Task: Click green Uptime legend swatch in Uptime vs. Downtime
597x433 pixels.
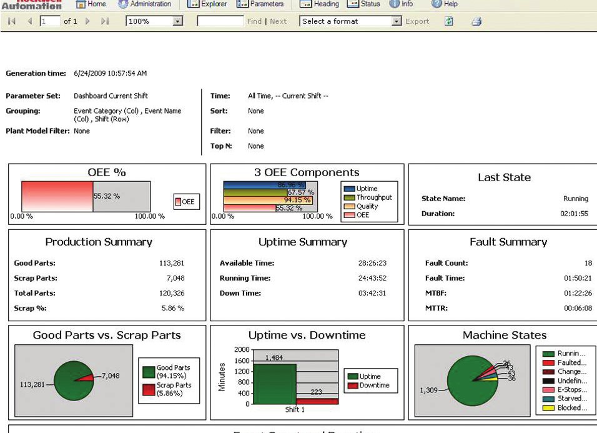Action: (353, 376)
